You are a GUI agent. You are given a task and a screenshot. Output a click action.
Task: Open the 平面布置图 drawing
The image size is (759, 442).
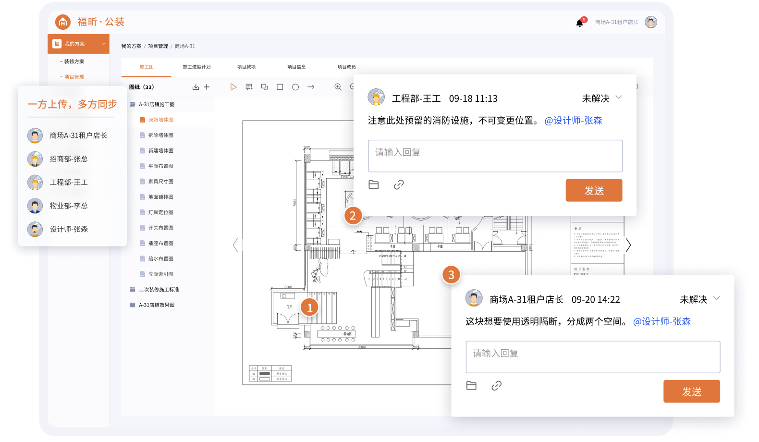[x=161, y=166]
